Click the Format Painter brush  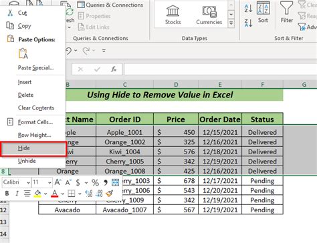(x=109, y=193)
